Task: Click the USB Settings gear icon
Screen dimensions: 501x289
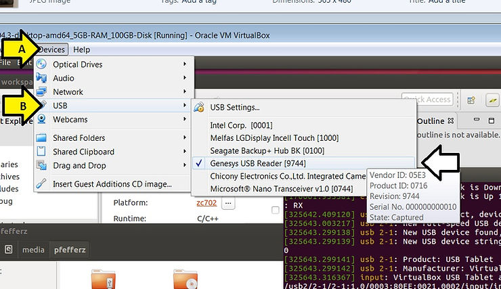Action: click(200, 107)
